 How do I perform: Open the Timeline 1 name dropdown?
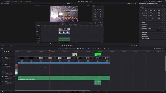tap(69, 3)
